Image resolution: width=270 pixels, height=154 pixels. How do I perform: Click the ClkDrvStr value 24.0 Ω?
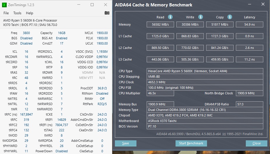click(102, 114)
